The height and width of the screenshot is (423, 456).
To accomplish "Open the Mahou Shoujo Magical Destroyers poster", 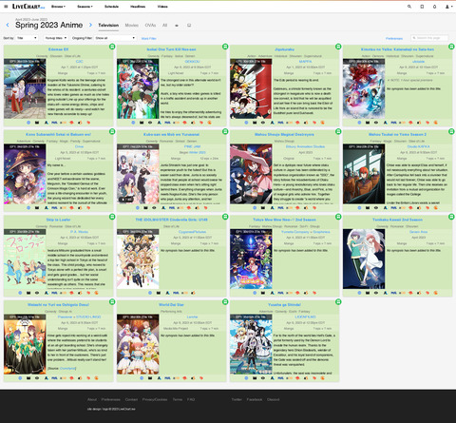I will point(251,174).
